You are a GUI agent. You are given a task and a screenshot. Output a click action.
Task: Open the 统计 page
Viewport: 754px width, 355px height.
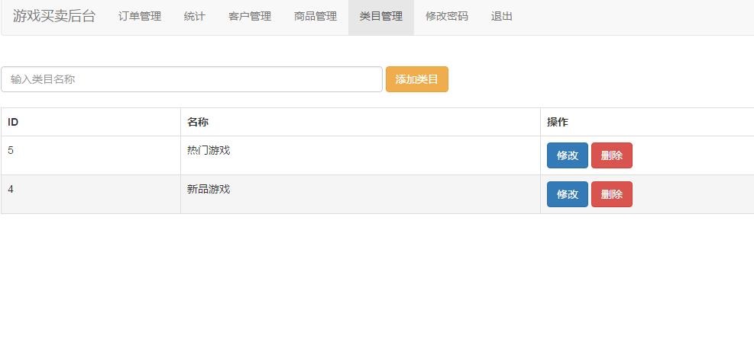click(x=194, y=16)
